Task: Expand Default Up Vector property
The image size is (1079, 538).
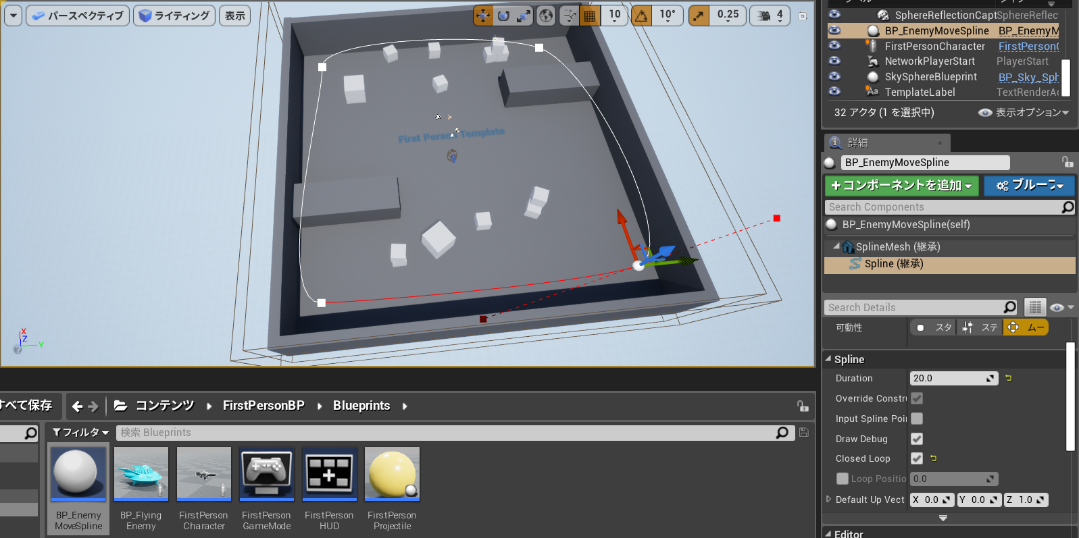Action: [829, 500]
